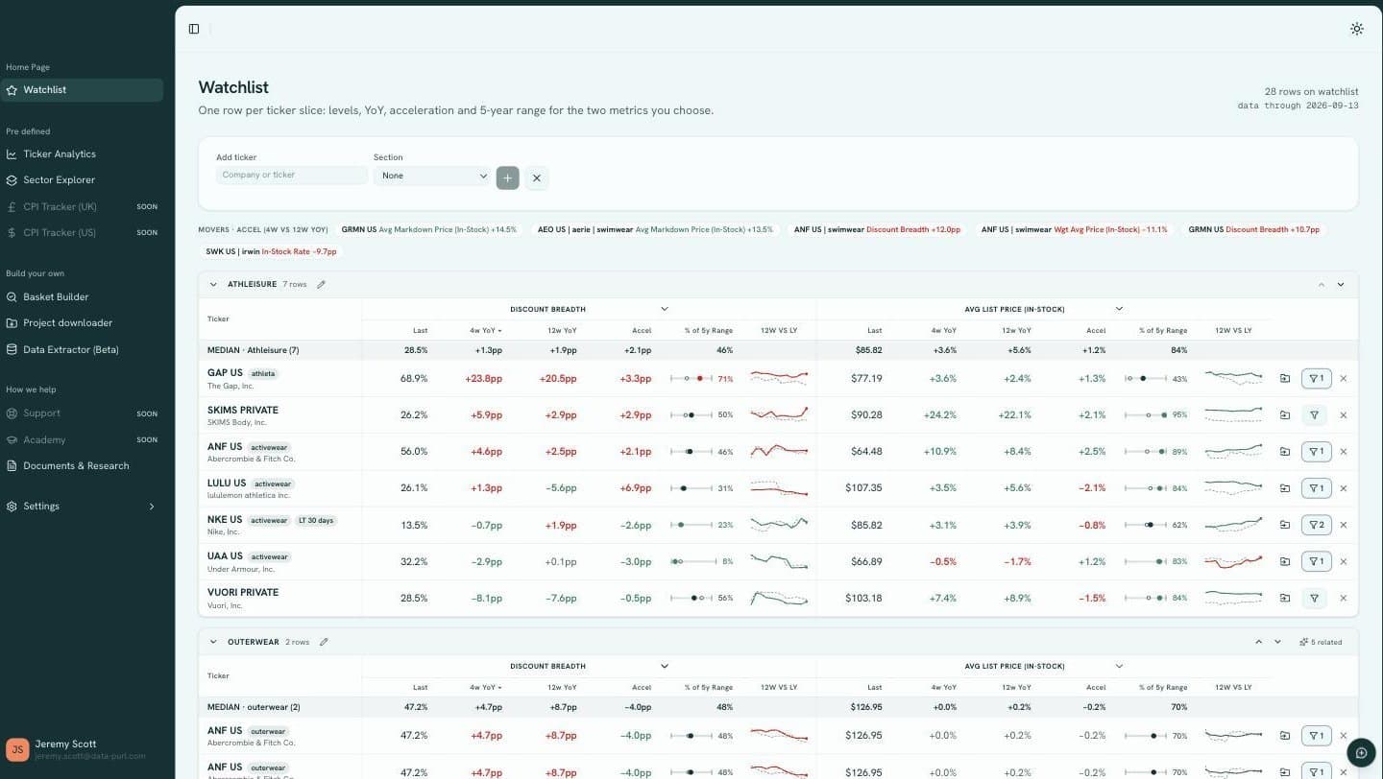The image size is (1383, 779).
Task: Click GAP US Discount Breadth 5y range bar
Action: pyautogui.click(x=691, y=379)
